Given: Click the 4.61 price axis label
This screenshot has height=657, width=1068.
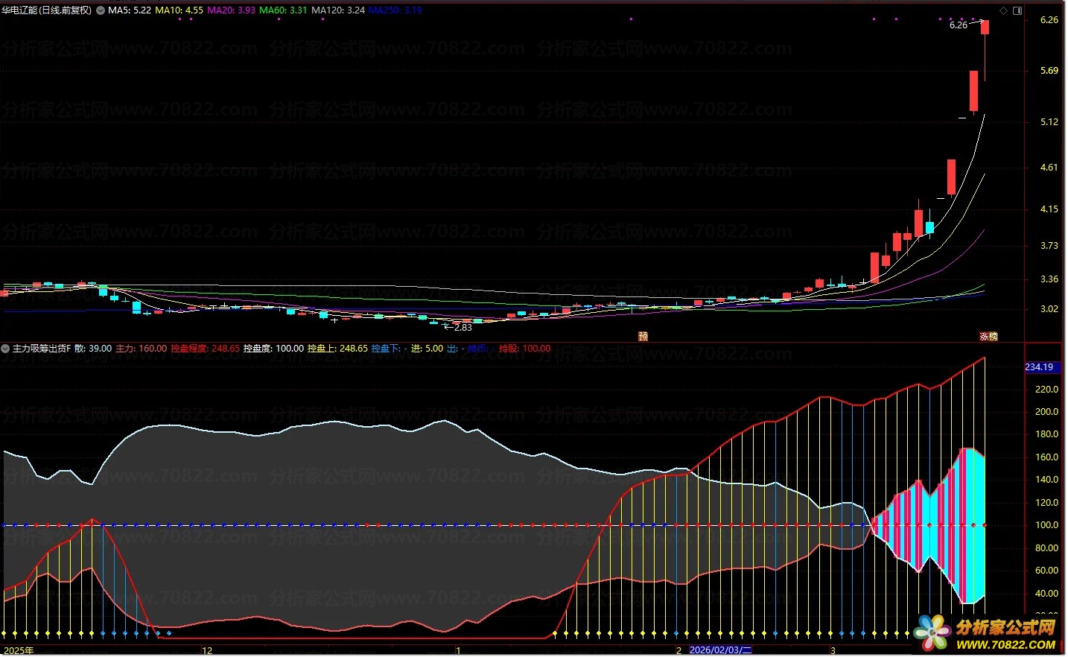Looking at the screenshot, I should tap(1049, 168).
